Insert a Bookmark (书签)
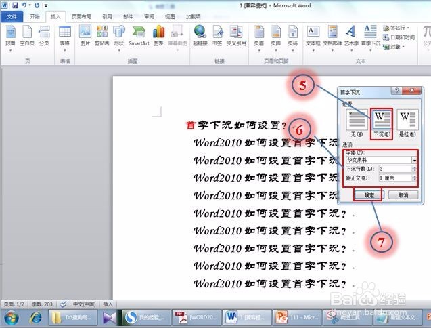The image size is (431, 328). [217, 36]
